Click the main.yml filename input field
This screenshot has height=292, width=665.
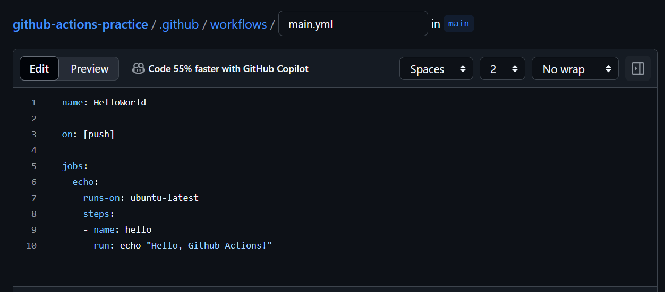tap(353, 24)
